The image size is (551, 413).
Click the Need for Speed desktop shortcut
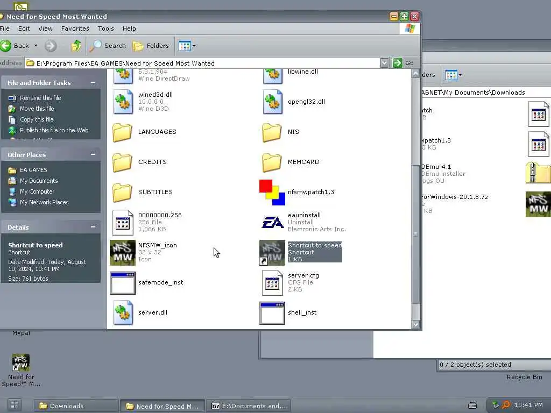coord(21,370)
